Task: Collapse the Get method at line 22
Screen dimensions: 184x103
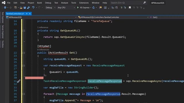Action: (x=24, y=53)
